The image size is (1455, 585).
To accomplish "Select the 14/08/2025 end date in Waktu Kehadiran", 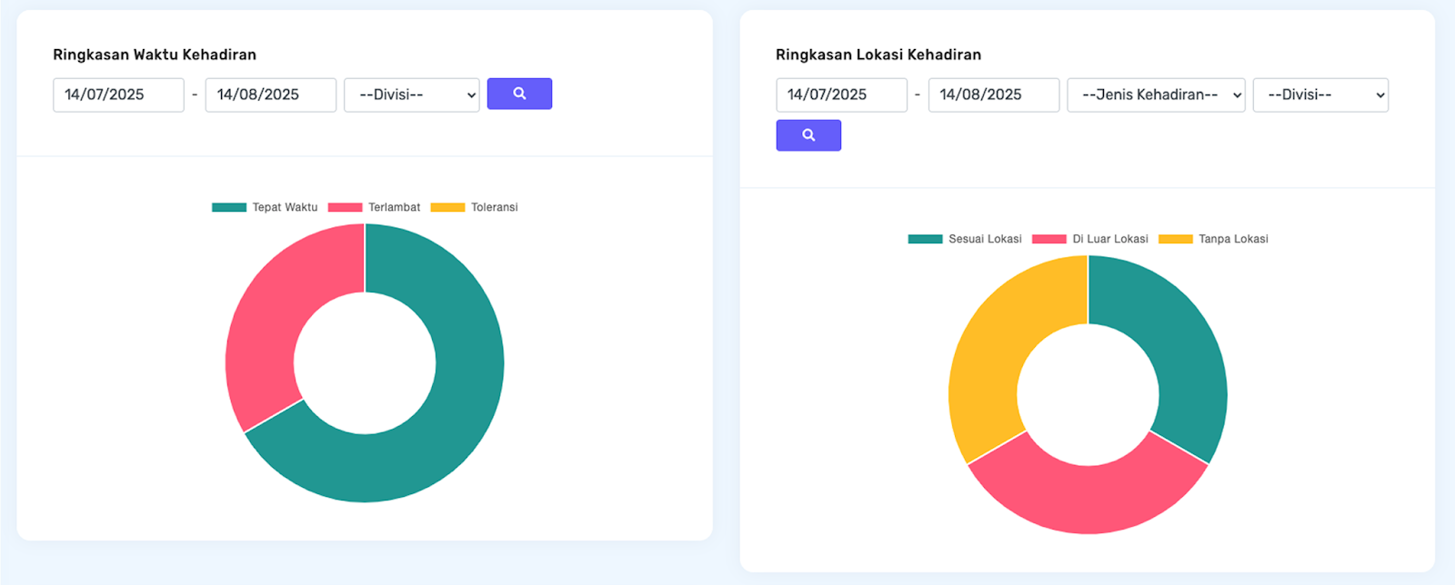I will coord(270,94).
